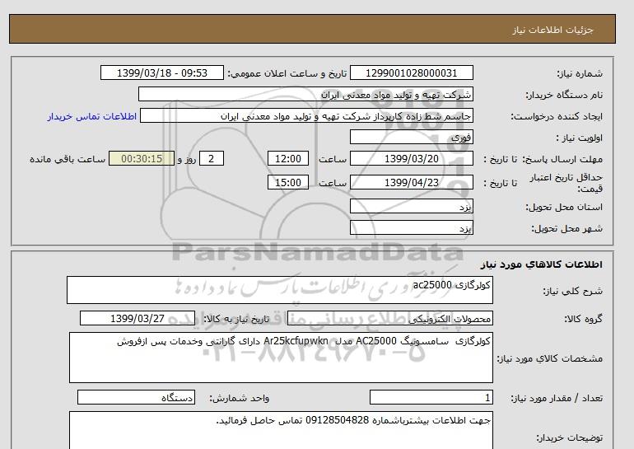Image resolution: width=634 pixels, height=449 pixels.
Task: Select the response deadline time 12:00
Action: (x=288, y=158)
